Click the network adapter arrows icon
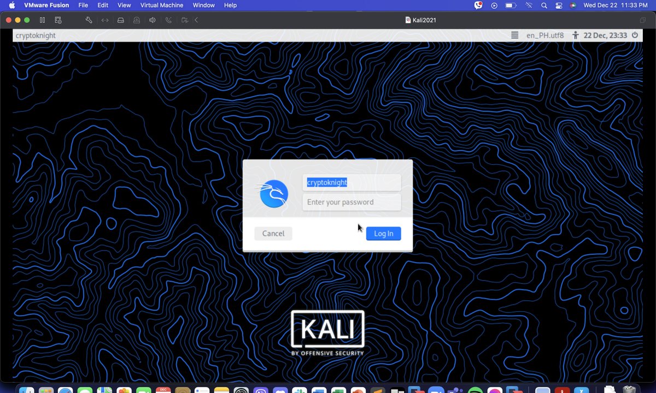Viewport: 656px width, 393px height. click(105, 20)
